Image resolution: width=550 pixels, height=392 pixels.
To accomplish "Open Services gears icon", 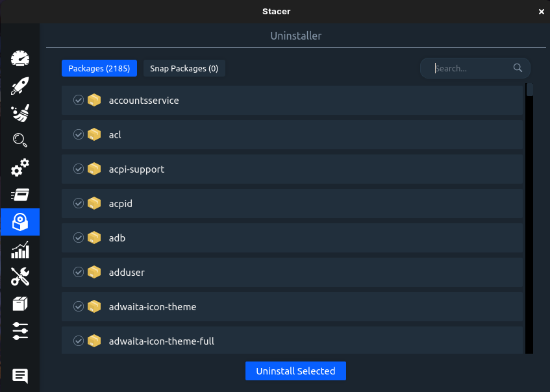I will click(20, 167).
